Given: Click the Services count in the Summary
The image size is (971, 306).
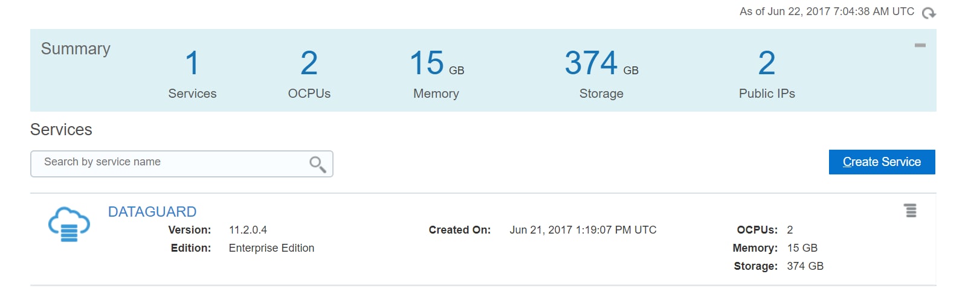Looking at the screenshot, I should (192, 63).
